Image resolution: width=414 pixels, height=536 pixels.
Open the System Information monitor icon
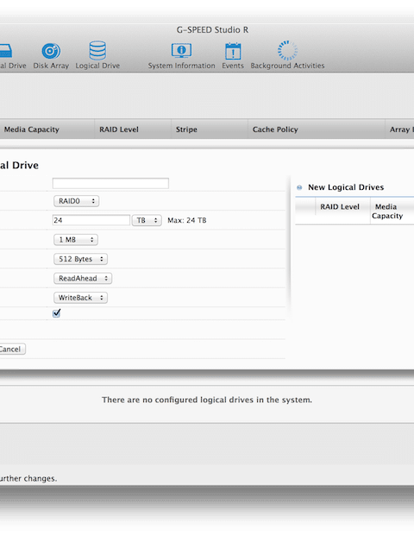point(181,51)
